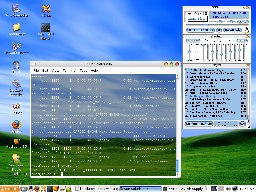The width and height of the screenshot is (256, 192).
Task: Open the PRESETS menu in the equalizer
Action: tap(242, 41)
